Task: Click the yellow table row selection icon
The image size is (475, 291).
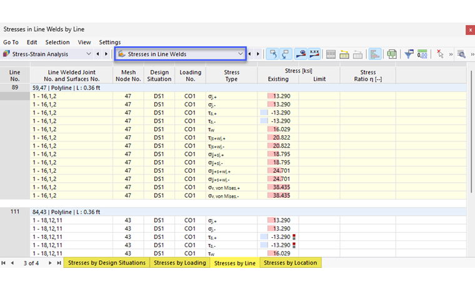Action: 344,54
